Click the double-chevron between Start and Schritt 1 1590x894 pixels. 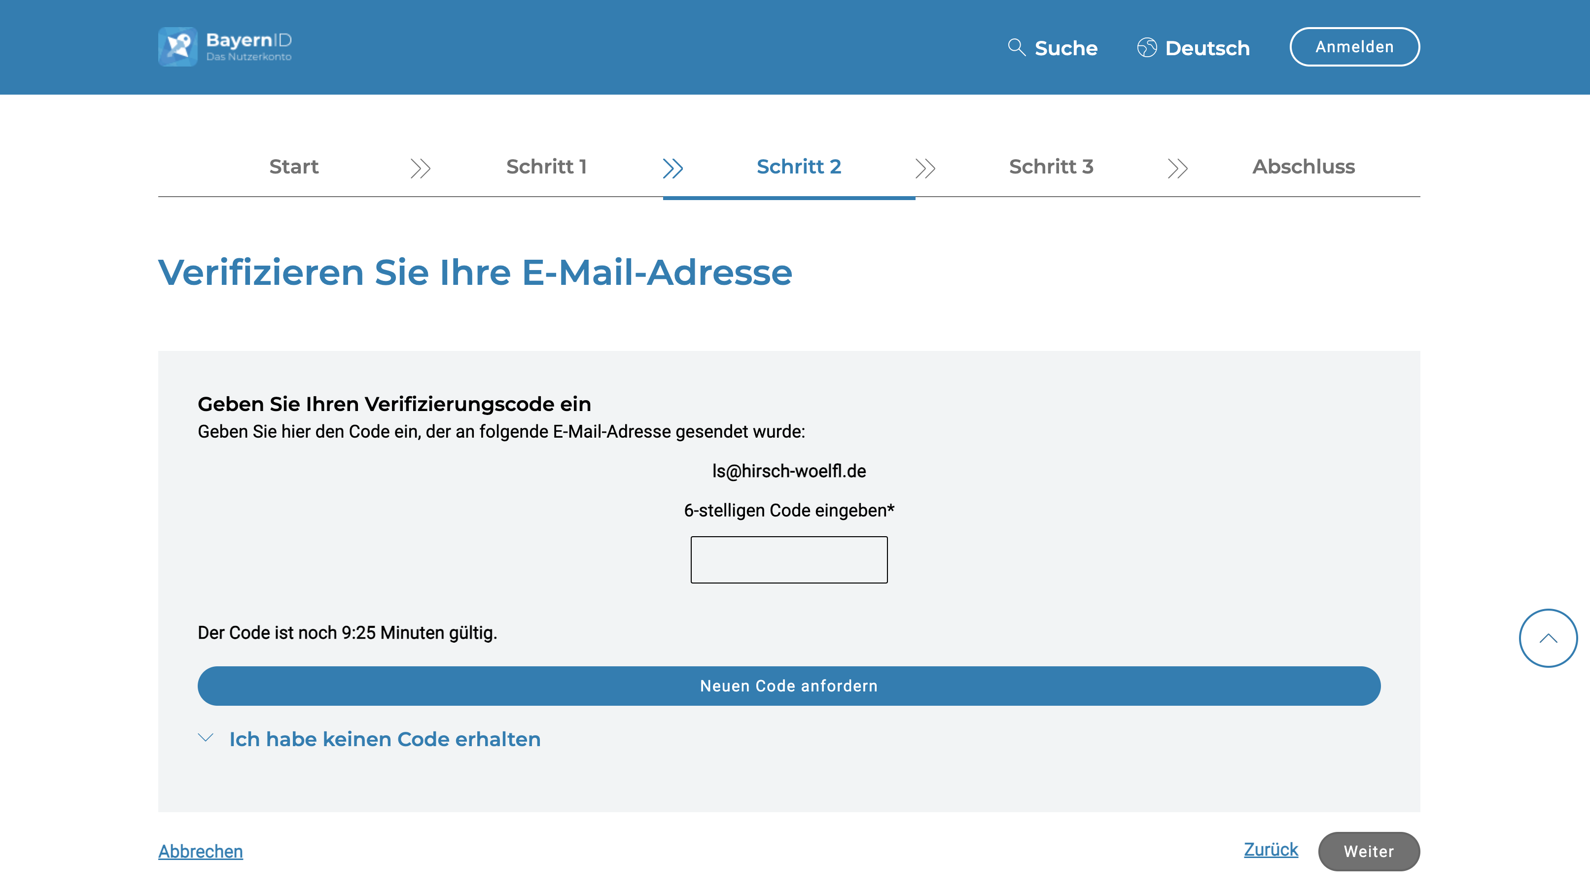tap(421, 168)
